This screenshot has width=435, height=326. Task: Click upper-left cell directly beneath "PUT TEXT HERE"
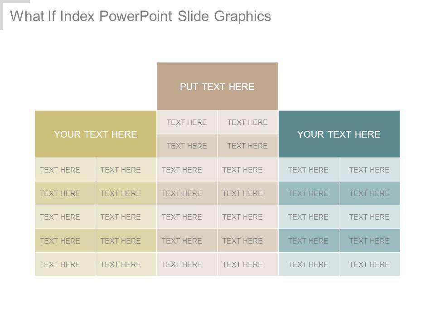[x=187, y=122]
